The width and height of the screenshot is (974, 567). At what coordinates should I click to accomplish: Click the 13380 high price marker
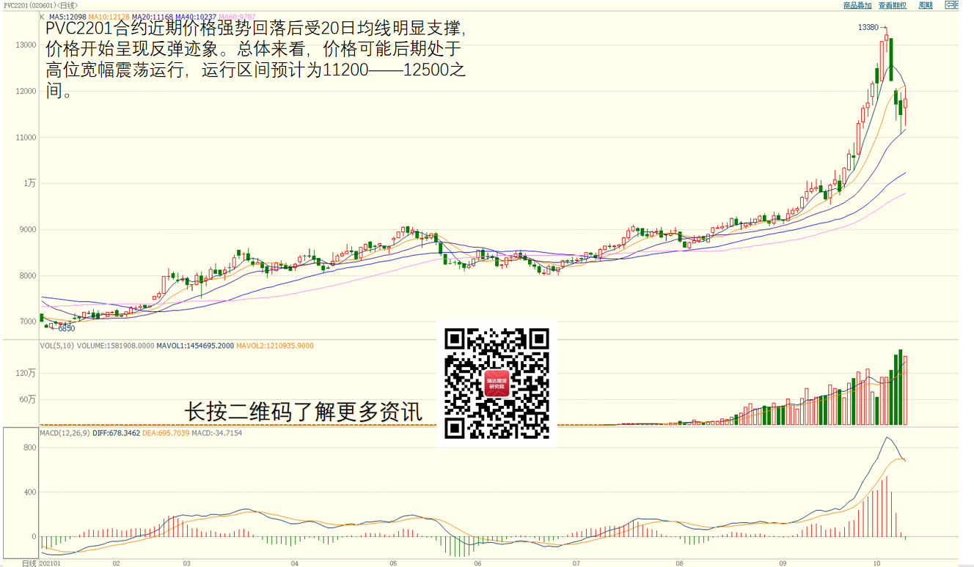[868, 27]
